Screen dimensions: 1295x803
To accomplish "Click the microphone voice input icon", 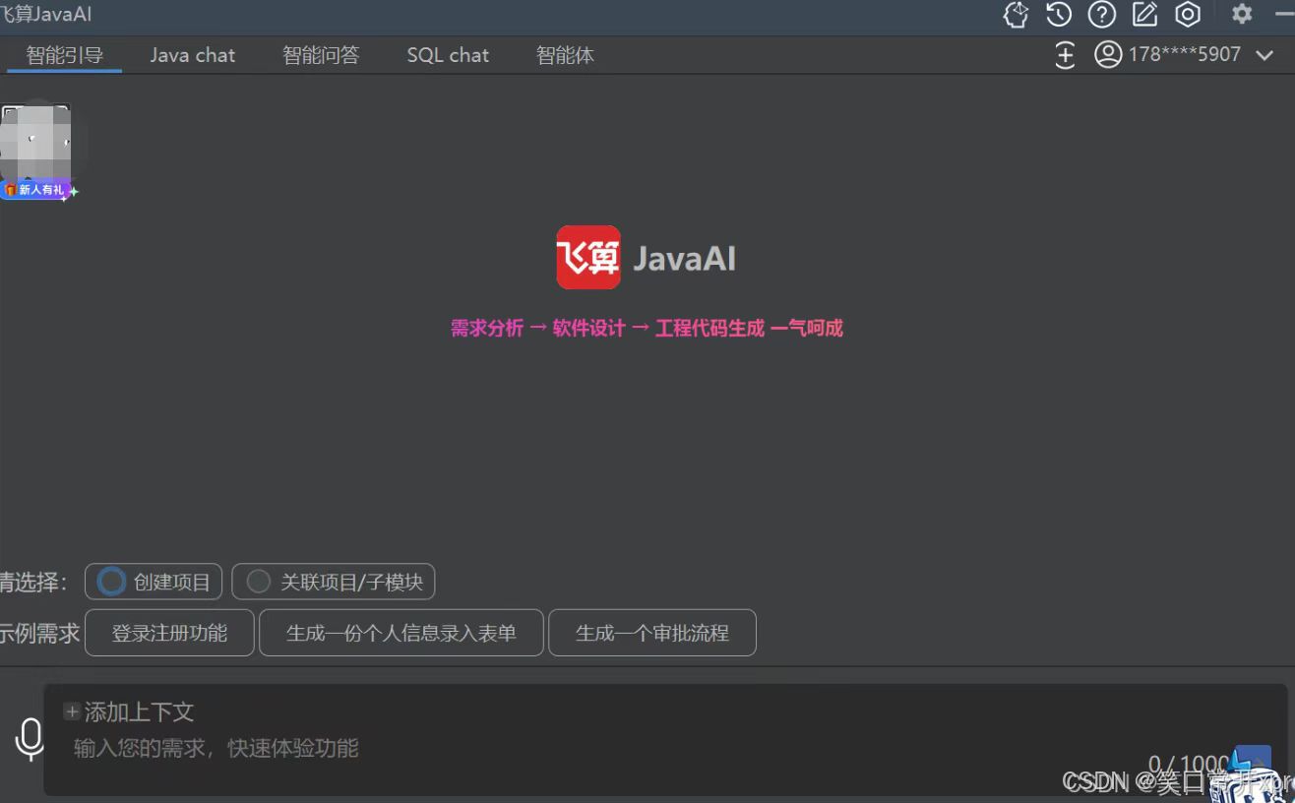I will click(x=30, y=739).
